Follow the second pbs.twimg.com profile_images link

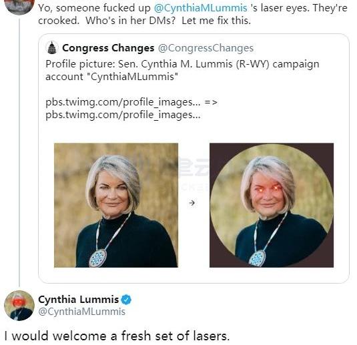[x=123, y=115]
